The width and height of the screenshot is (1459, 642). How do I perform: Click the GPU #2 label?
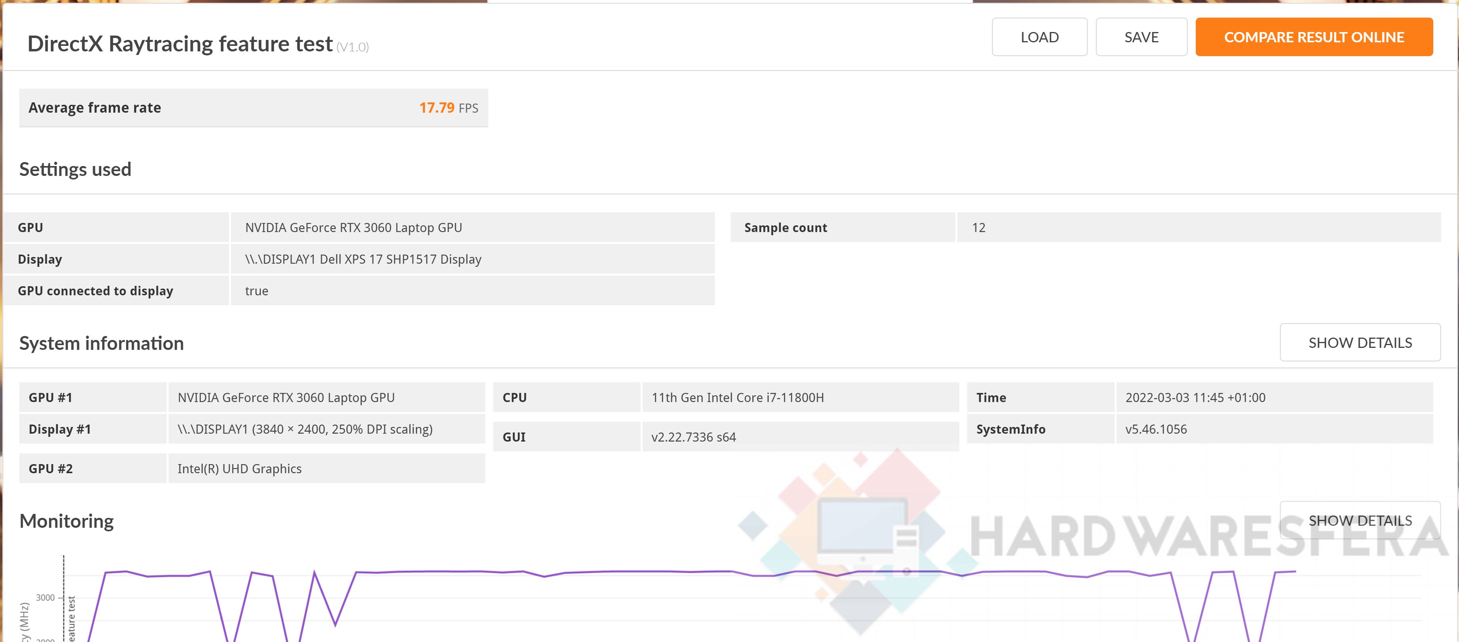point(50,469)
